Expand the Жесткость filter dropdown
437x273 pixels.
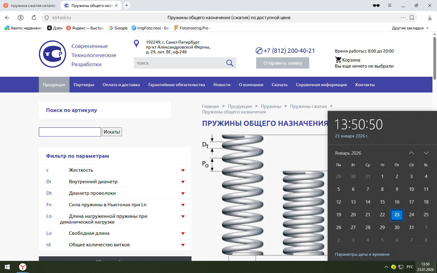(183, 170)
